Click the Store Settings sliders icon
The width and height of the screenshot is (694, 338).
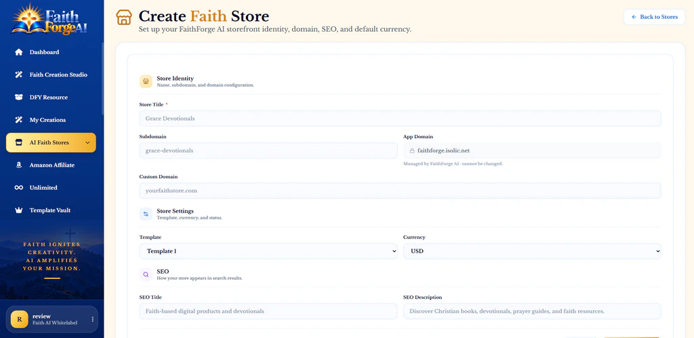click(x=146, y=214)
